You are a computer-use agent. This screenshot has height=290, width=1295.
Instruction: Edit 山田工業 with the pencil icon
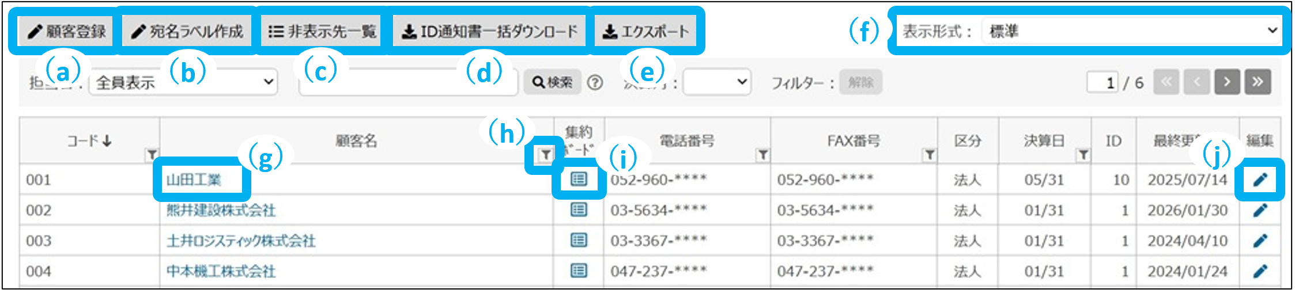tap(1260, 180)
